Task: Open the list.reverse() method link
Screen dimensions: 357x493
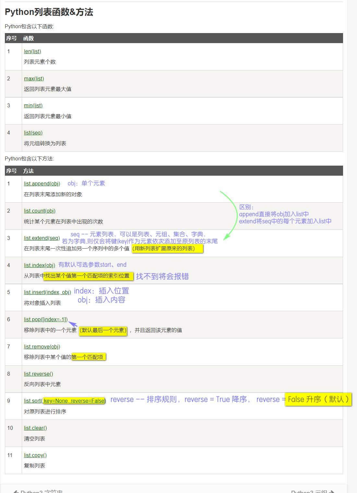Action: point(39,374)
